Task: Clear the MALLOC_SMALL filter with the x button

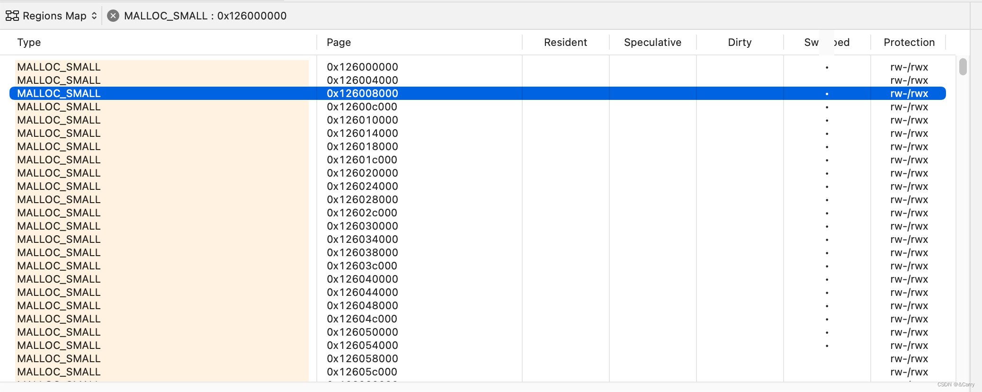Action: tap(113, 16)
